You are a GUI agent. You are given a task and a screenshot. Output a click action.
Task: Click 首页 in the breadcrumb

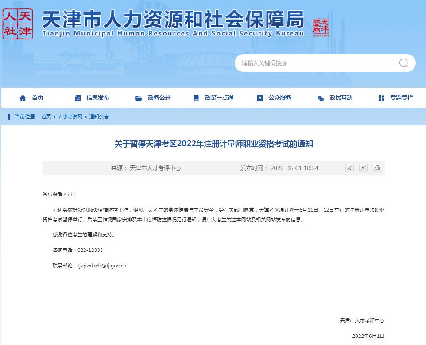pos(46,117)
